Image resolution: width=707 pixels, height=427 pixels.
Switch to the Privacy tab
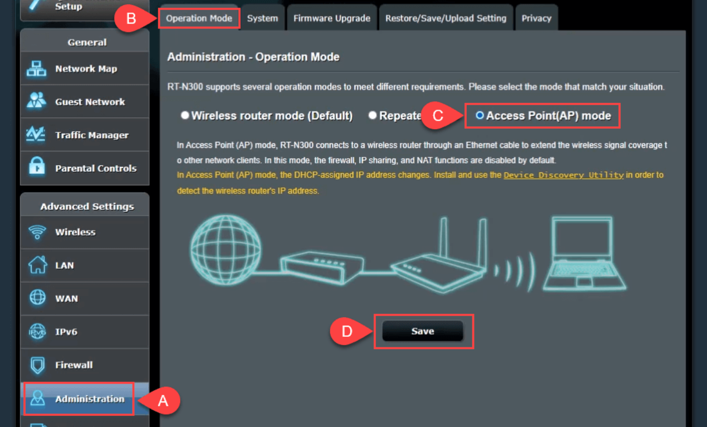(537, 18)
